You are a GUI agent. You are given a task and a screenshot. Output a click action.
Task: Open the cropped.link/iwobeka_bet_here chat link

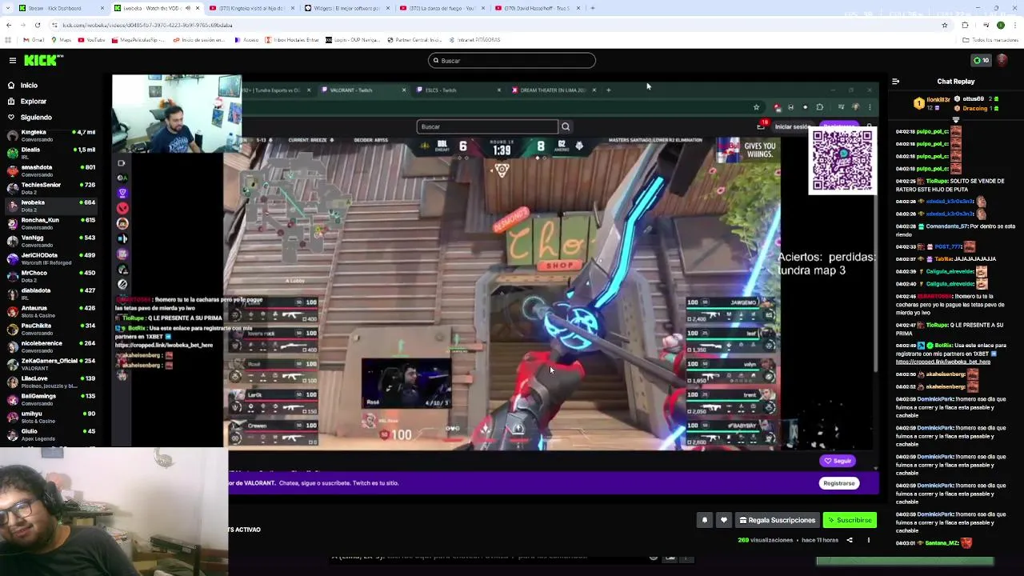[942, 362]
